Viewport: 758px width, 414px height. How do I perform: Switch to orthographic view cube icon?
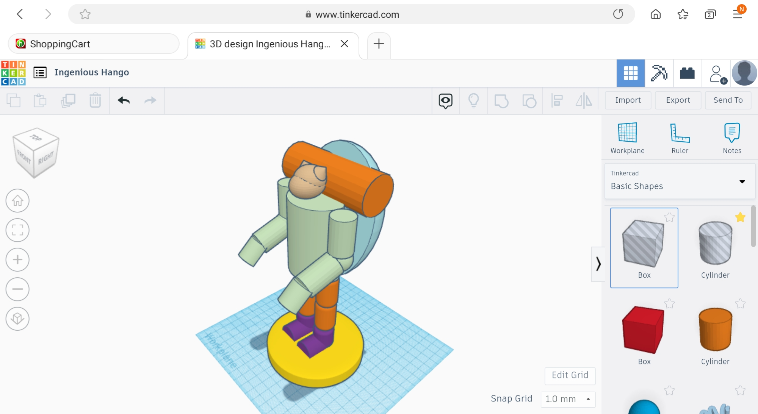(17, 319)
